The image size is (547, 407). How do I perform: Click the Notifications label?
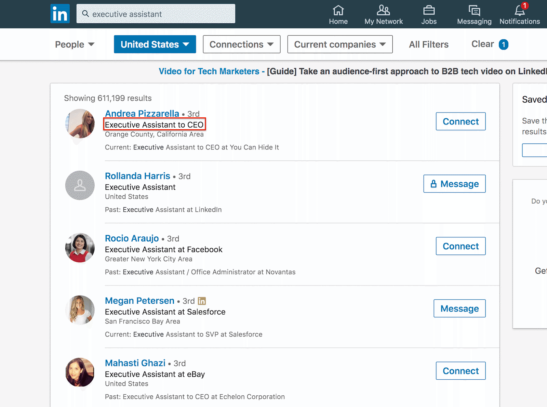coord(520,21)
